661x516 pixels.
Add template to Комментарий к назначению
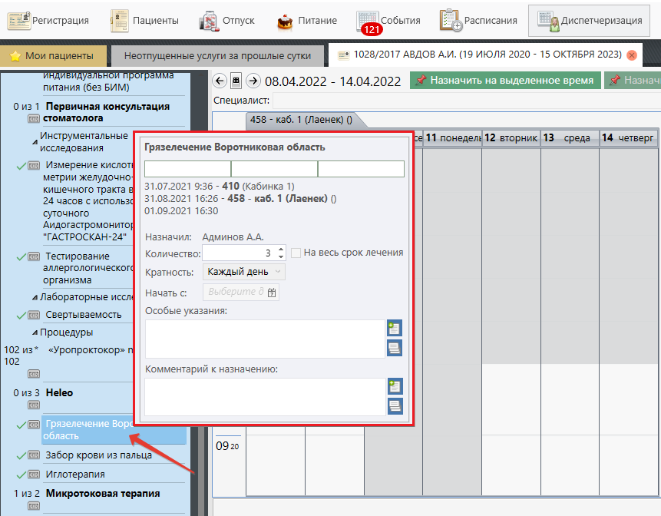coord(395,387)
